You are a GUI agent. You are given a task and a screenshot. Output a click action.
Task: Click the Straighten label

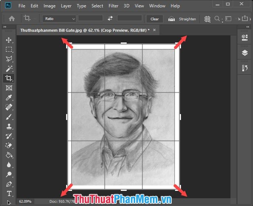pos(187,19)
